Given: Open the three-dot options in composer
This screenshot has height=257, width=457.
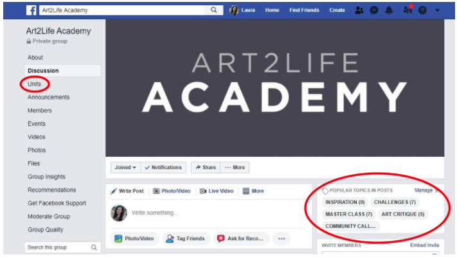Looking at the screenshot, I should click(282, 238).
